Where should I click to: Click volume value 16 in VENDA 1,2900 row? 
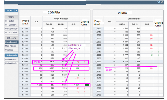[114, 62]
